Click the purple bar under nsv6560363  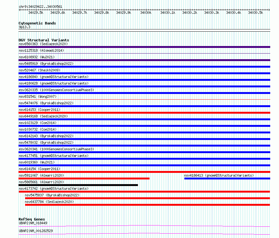click(x=144, y=47)
